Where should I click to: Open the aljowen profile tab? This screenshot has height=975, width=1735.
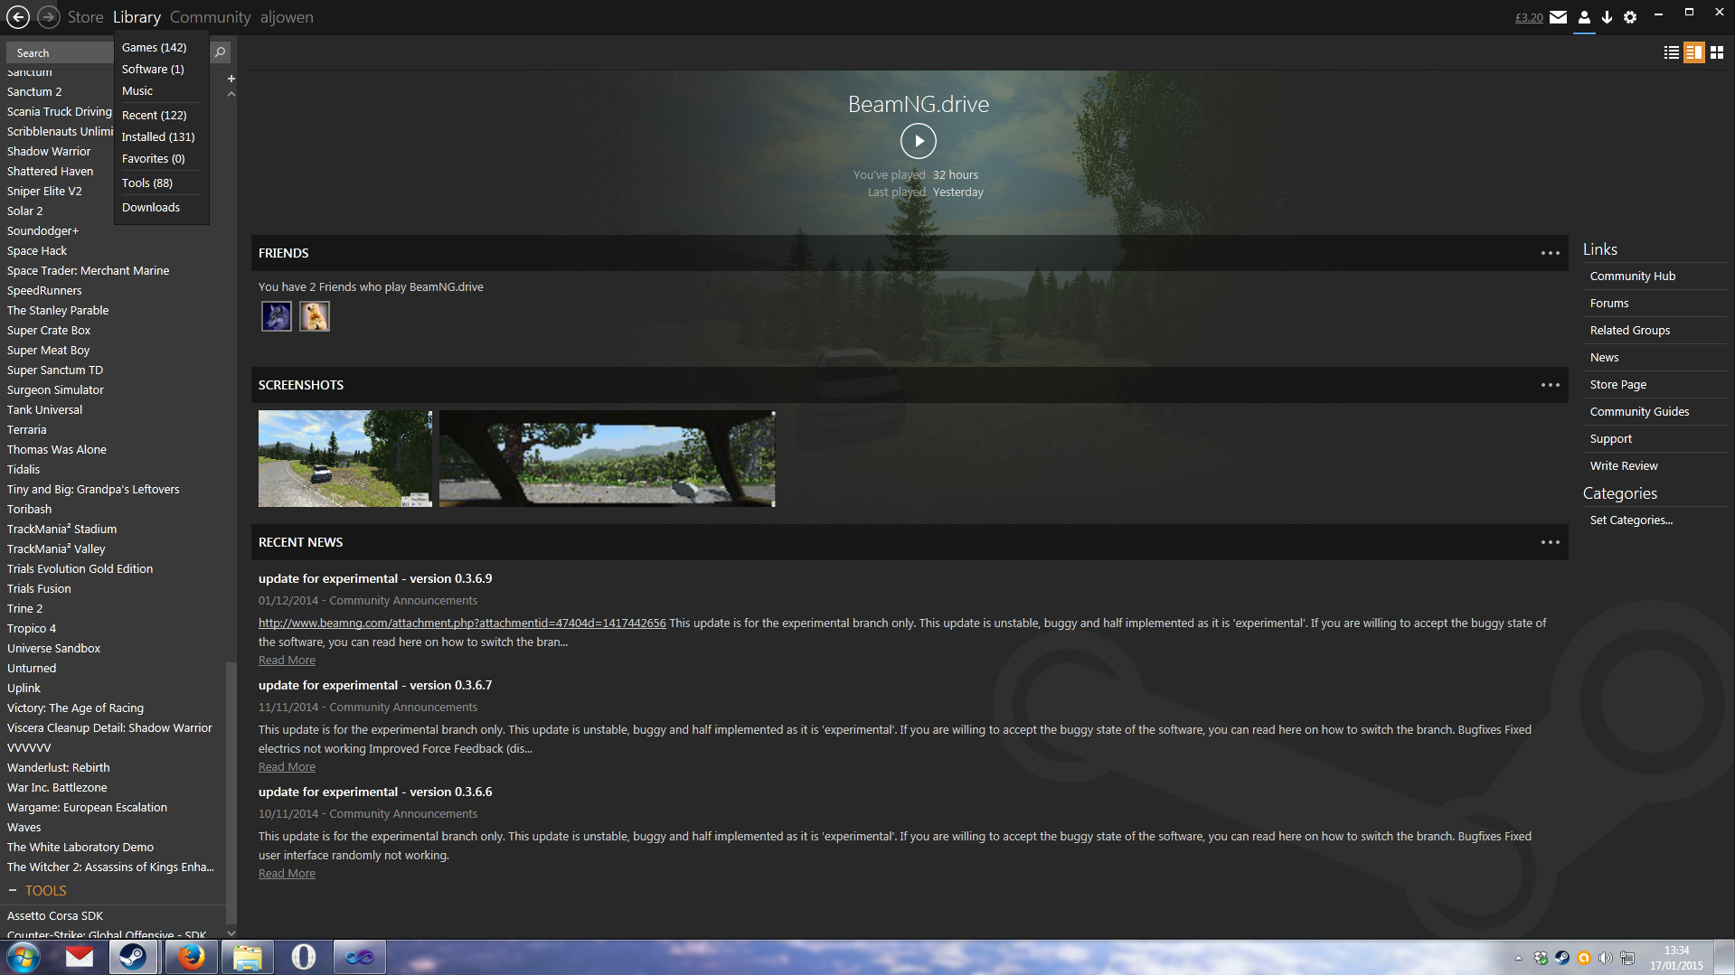[287, 17]
